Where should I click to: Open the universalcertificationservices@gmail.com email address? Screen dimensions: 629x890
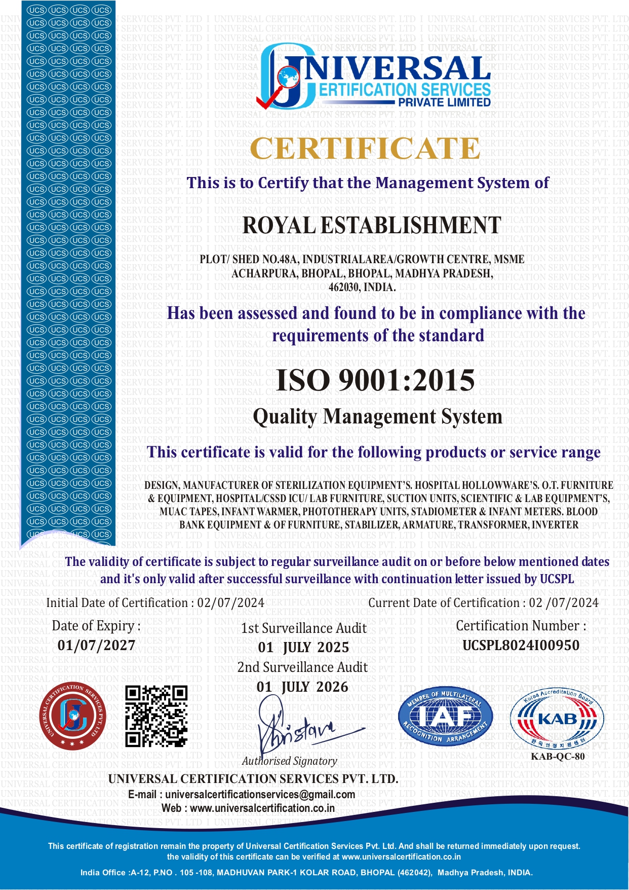pos(260,794)
